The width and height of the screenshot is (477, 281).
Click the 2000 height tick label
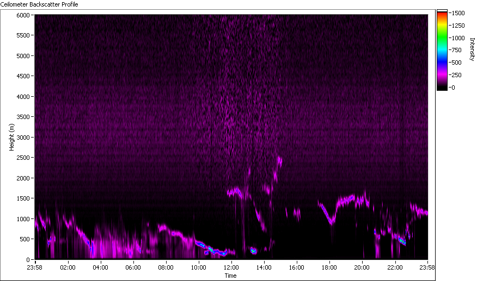point(23,178)
